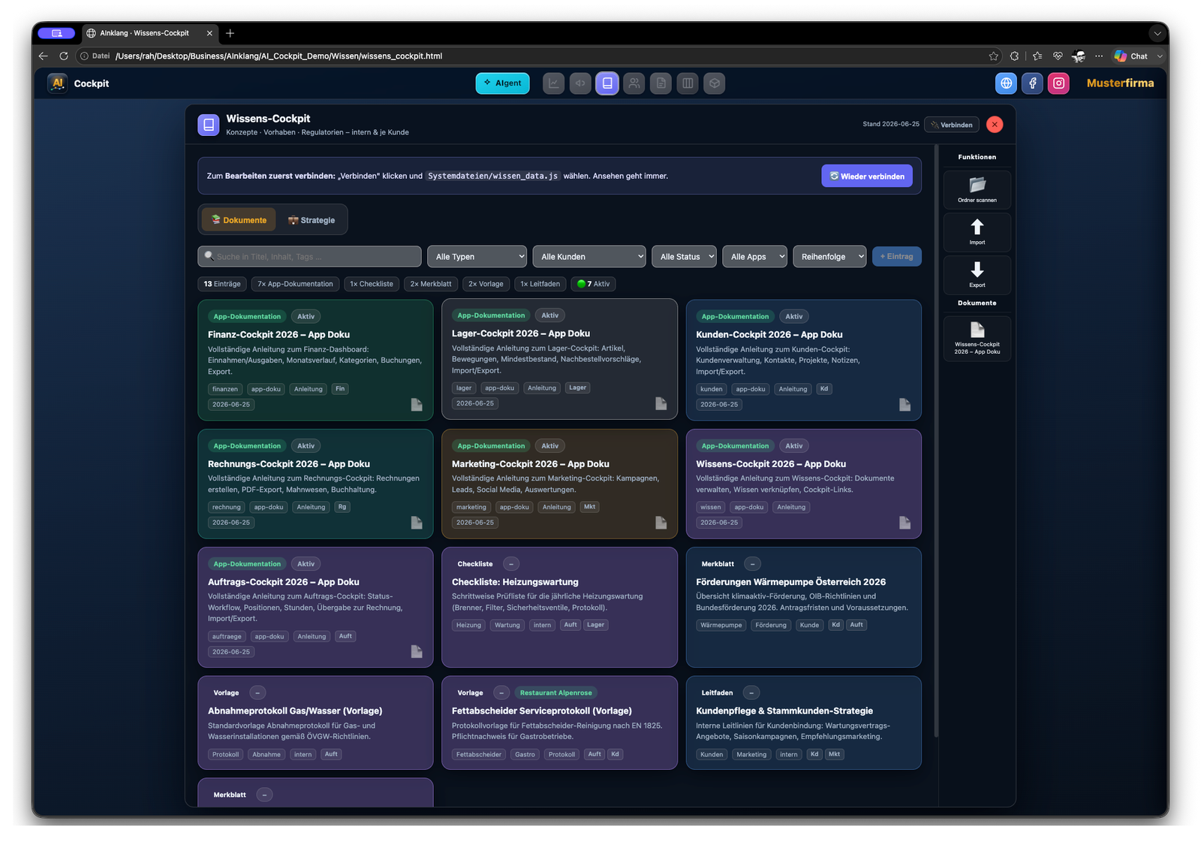
Task: Click the AIgent button
Action: coord(503,83)
